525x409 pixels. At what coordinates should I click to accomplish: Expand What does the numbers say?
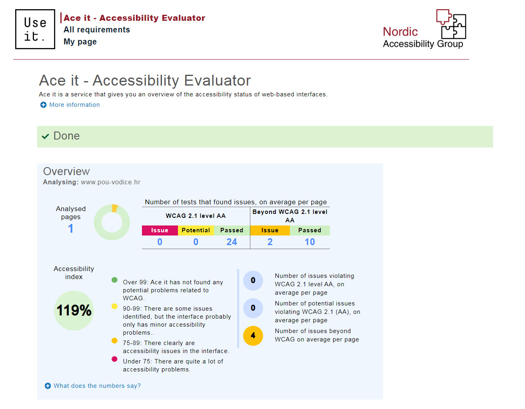(97, 386)
